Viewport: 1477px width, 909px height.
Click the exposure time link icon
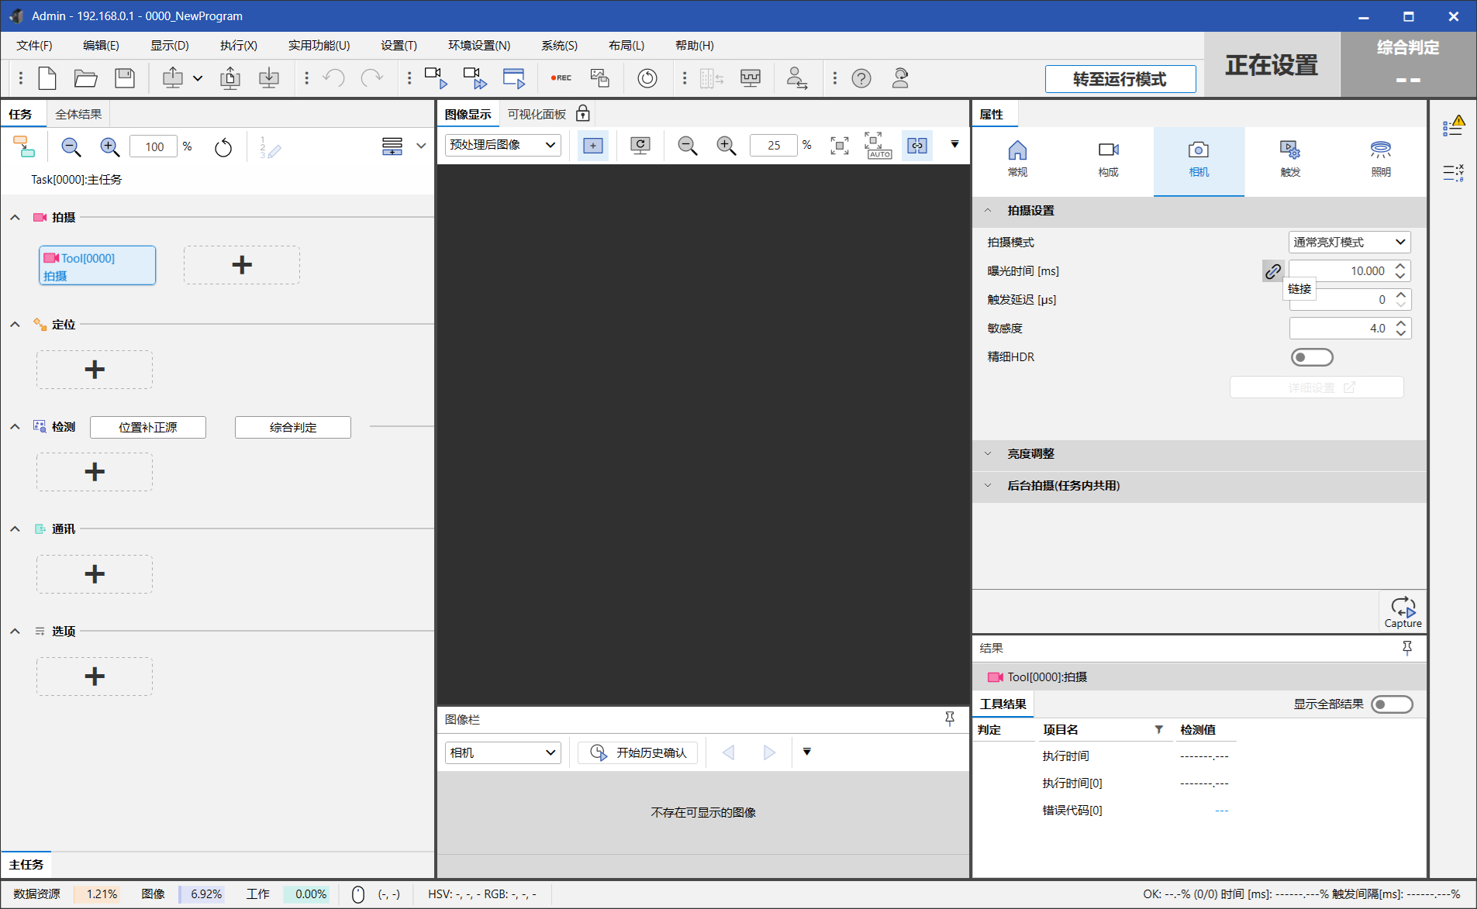point(1272,271)
